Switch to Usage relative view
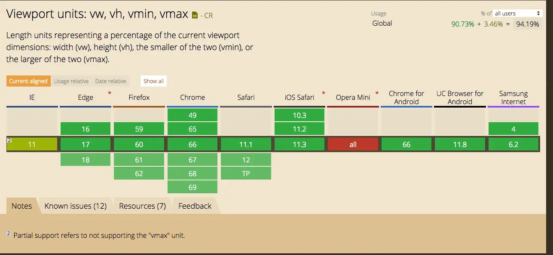The width and height of the screenshot is (553, 255). pyautogui.click(x=71, y=81)
